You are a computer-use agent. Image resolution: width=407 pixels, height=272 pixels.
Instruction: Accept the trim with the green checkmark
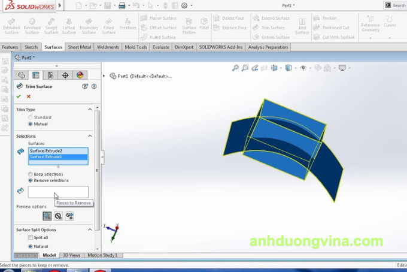tap(19, 96)
